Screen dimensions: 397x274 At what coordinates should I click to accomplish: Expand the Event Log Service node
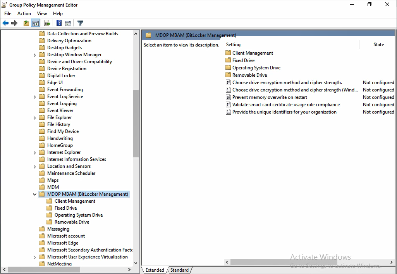click(x=35, y=97)
